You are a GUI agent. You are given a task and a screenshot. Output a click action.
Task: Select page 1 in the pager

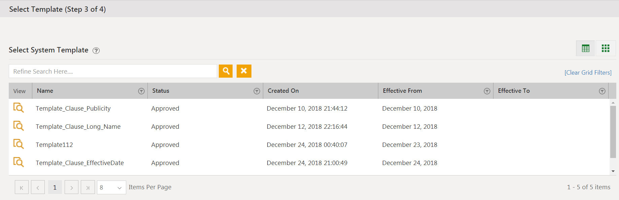click(55, 188)
